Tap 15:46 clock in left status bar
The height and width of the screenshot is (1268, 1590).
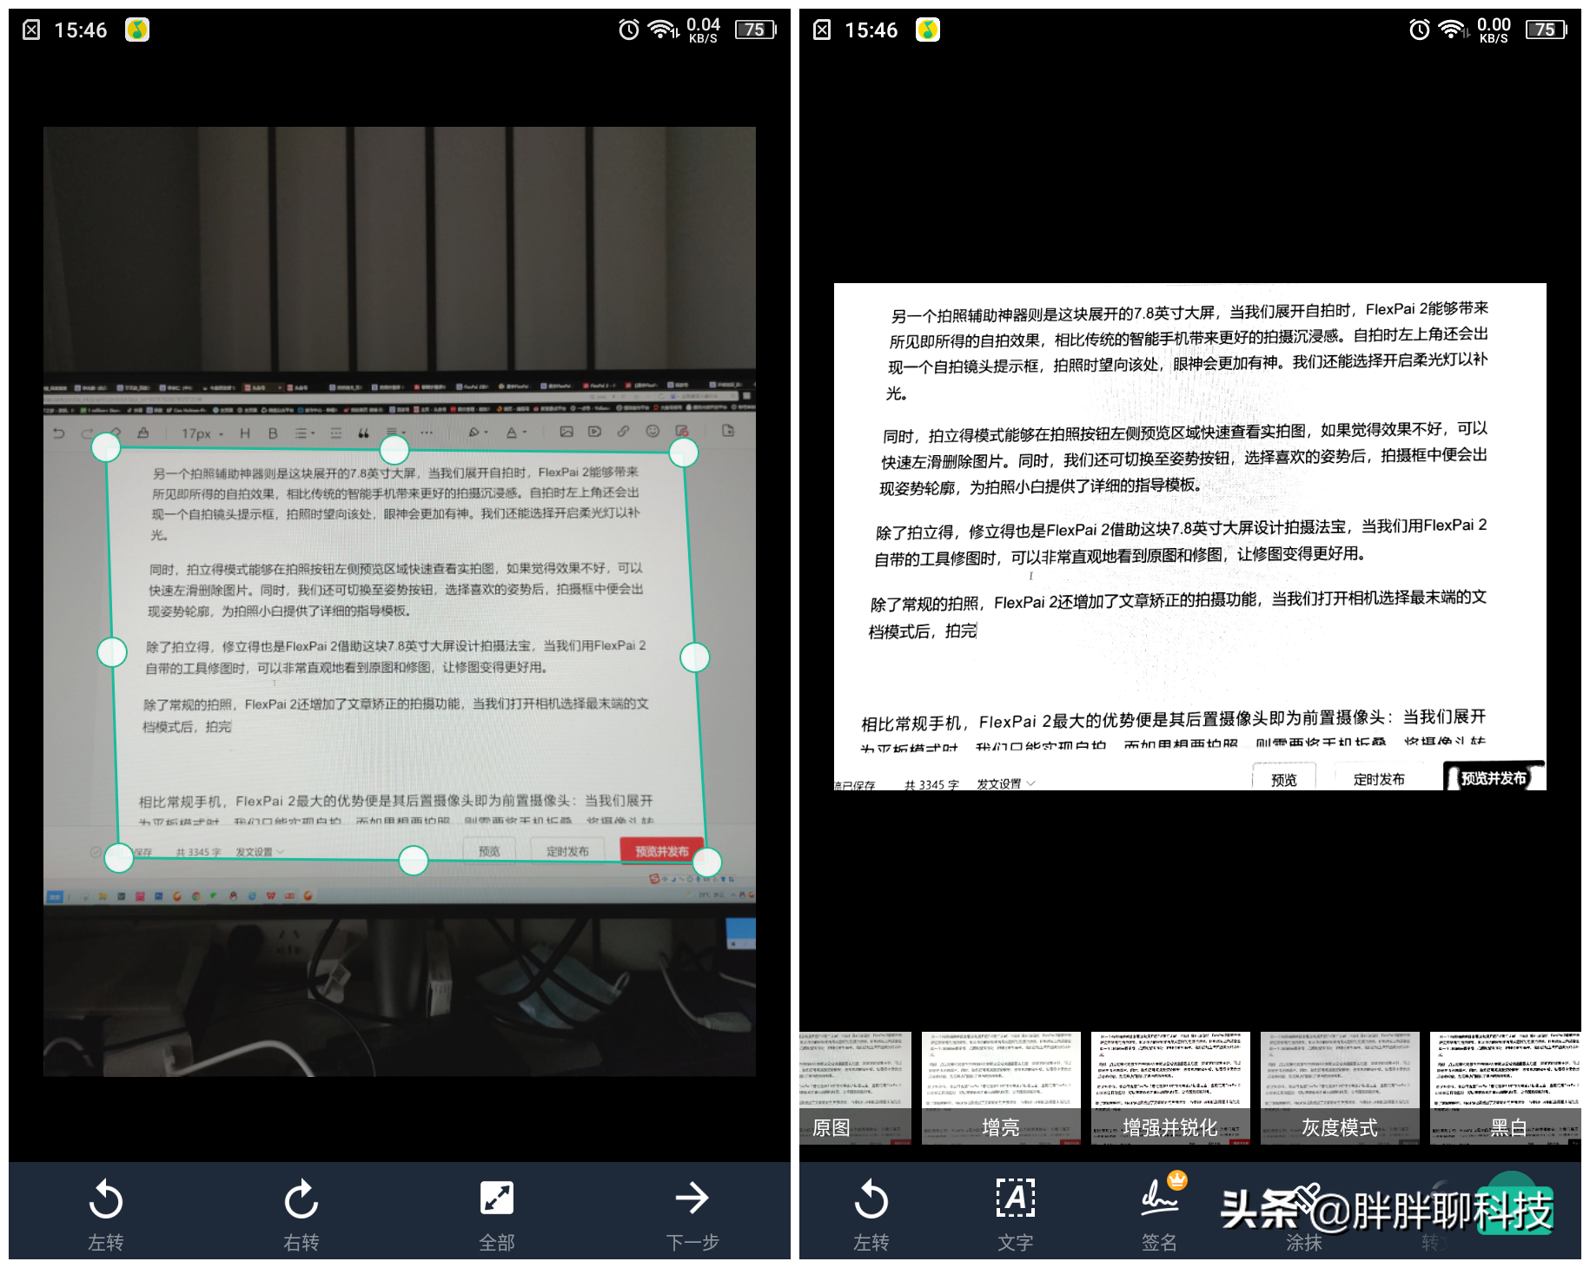click(x=81, y=30)
